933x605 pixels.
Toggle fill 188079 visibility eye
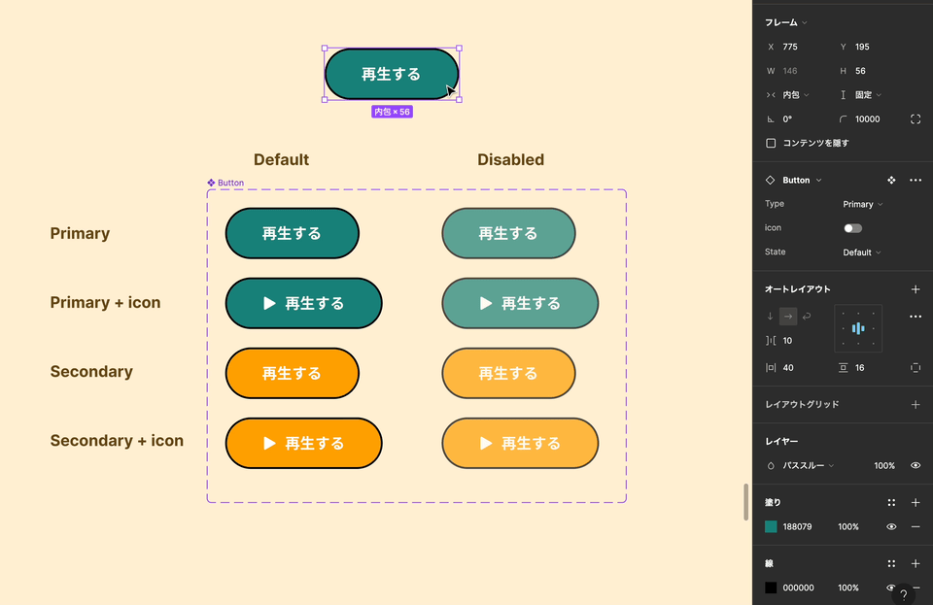[891, 526]
